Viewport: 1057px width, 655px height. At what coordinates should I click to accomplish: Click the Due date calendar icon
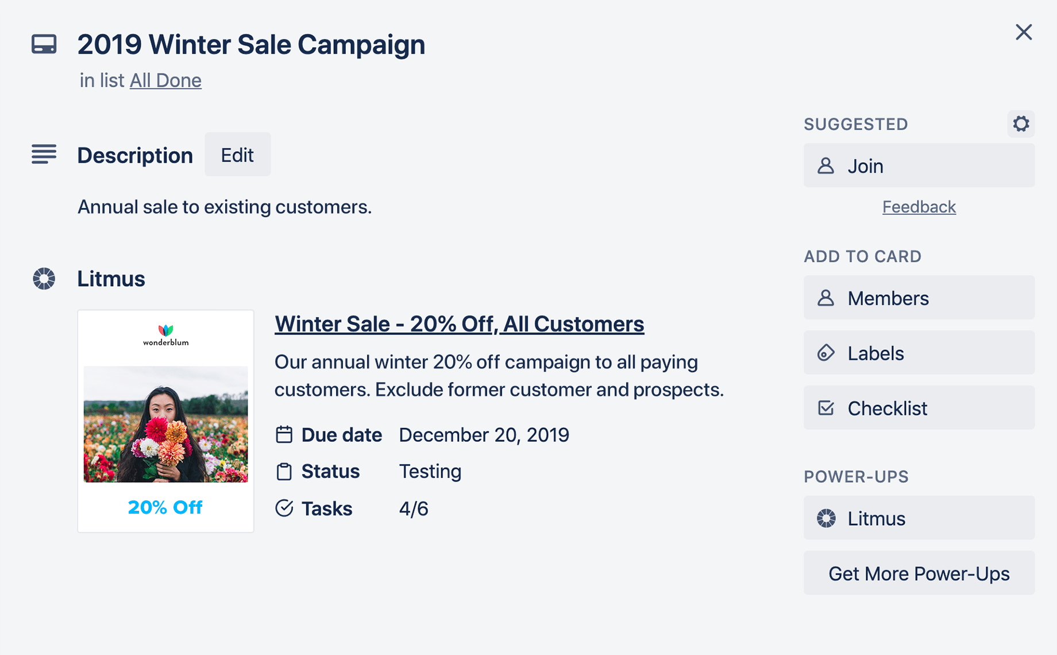[x=284, y=434]
